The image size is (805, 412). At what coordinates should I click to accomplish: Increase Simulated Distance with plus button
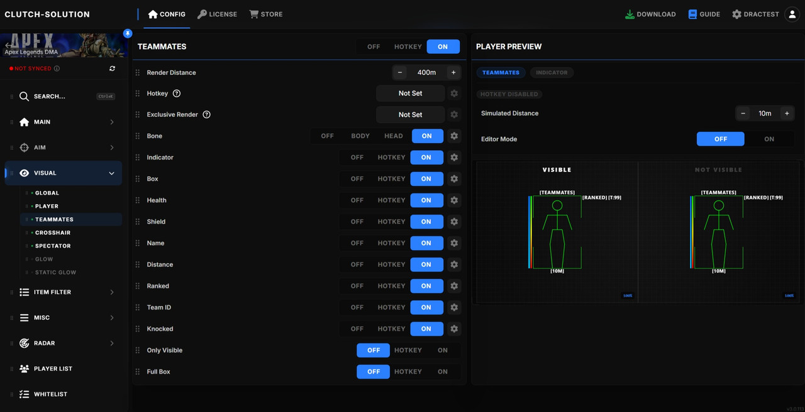pyautogui.click(x=787, y=114)
